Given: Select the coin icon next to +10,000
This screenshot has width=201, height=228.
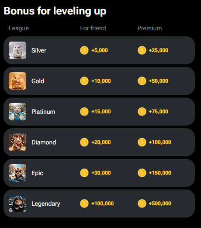Looking at the screenshot, I should (x=84, y=81).
